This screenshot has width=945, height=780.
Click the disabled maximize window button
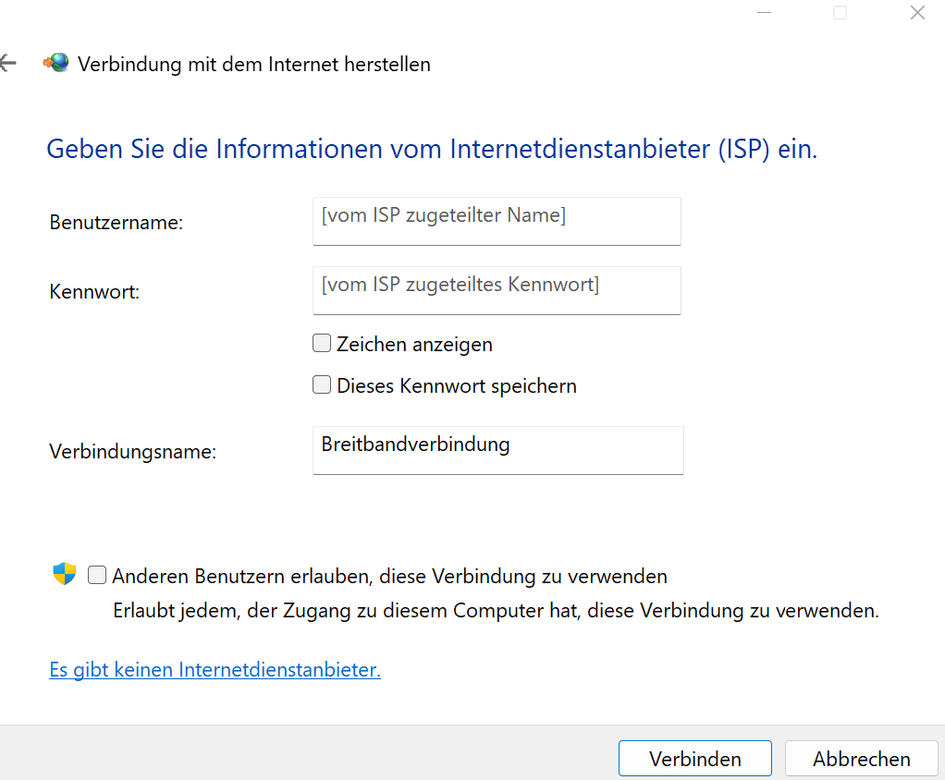coord(841,13)
